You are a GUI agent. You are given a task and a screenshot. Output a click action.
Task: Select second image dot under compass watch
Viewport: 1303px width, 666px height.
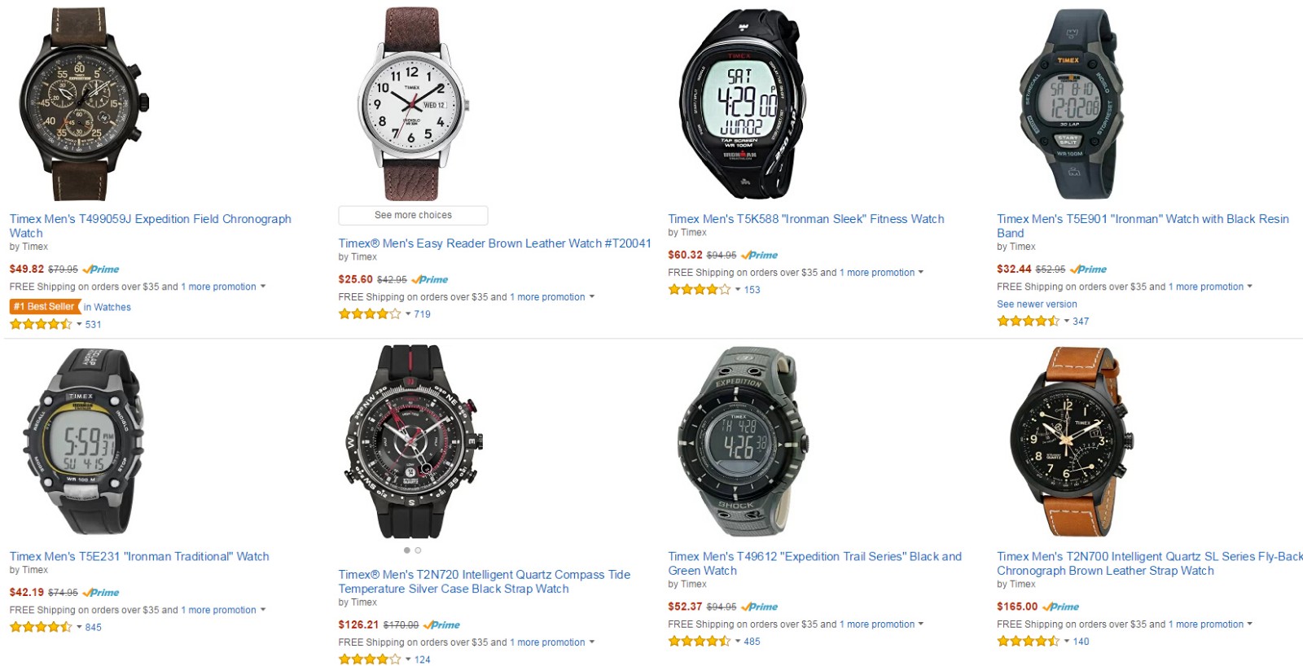coord(419,550)
